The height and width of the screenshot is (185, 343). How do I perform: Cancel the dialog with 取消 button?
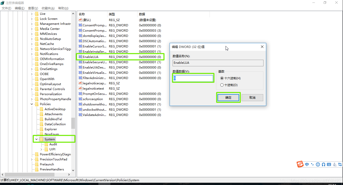tap(252, 98)
